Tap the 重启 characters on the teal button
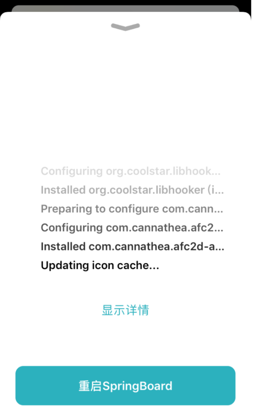Screen dimensions: 256x418 [90, 386]
